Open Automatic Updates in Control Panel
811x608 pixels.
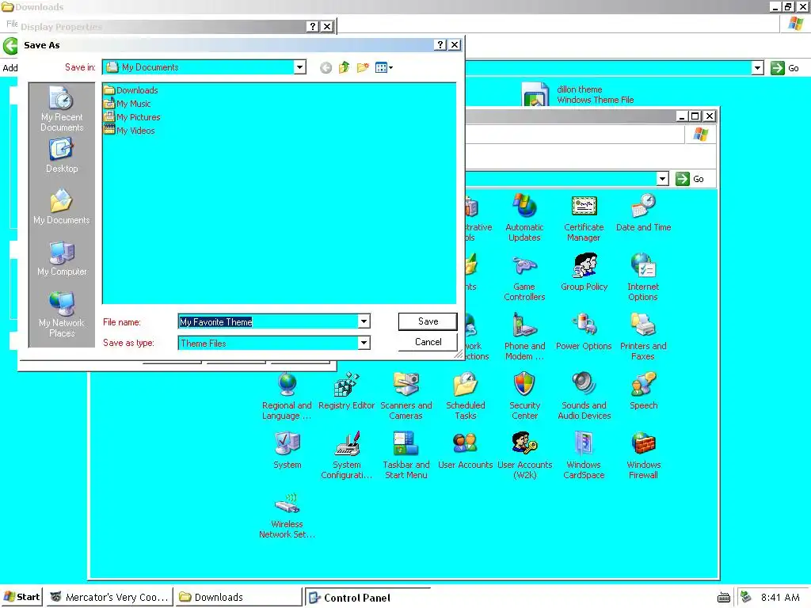pyautogui.click(x=524, y=218)
